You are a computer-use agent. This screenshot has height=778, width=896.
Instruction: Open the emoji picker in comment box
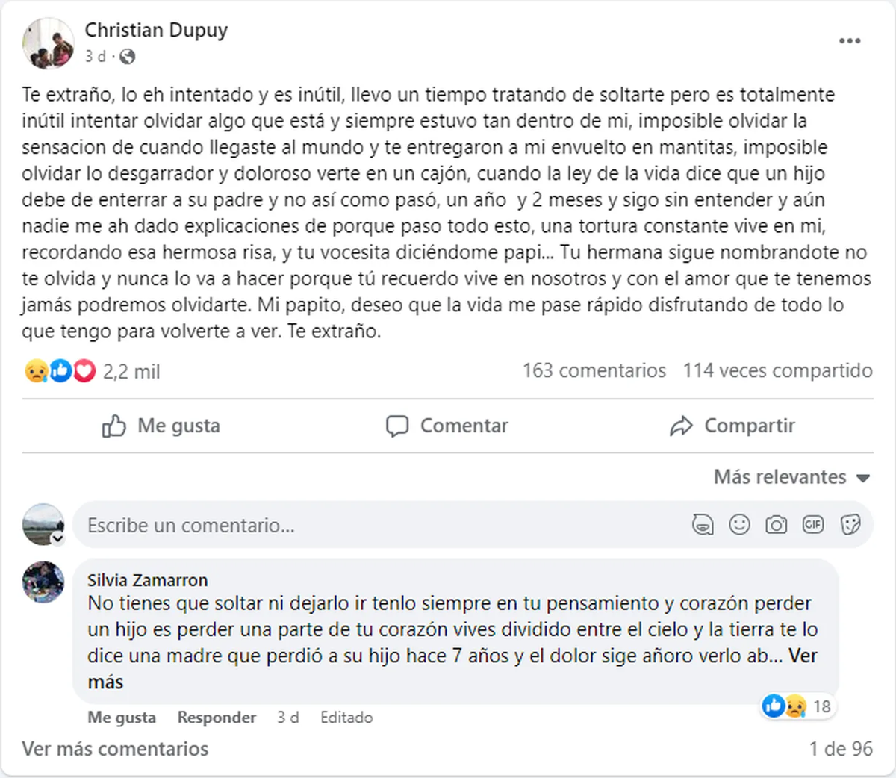[739, 525]
